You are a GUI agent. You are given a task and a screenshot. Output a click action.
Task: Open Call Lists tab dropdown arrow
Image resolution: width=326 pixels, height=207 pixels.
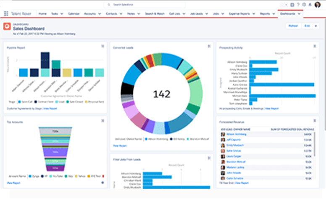(x=184, y=14)
